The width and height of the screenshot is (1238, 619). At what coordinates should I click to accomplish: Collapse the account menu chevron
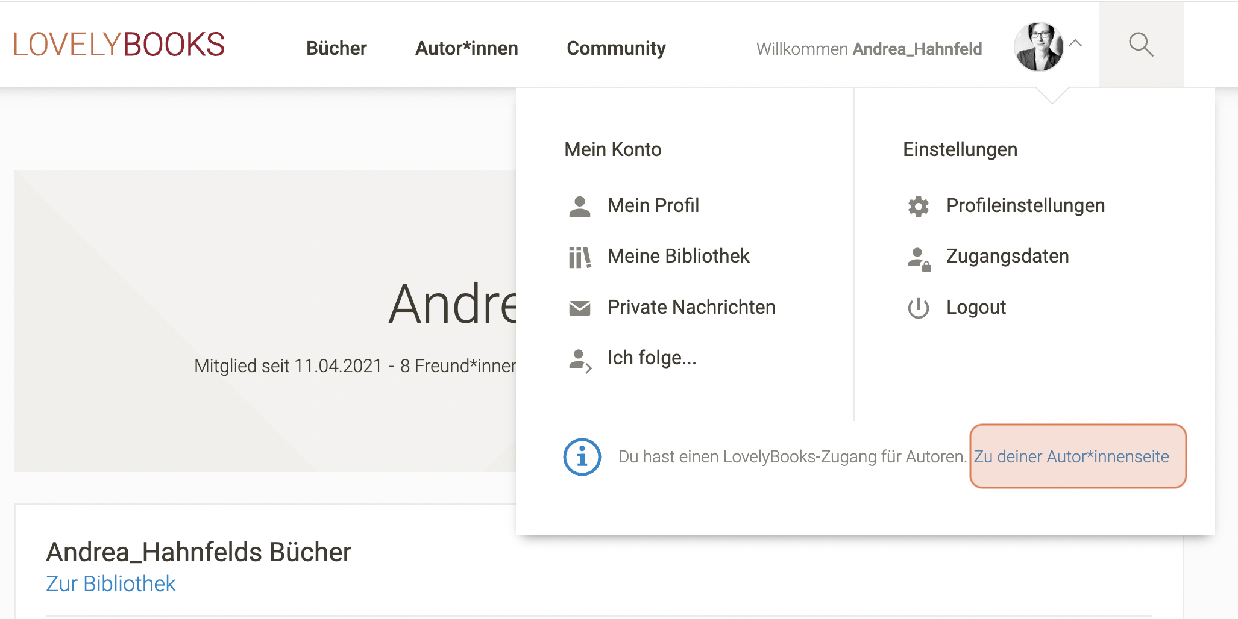(1075, 43)
